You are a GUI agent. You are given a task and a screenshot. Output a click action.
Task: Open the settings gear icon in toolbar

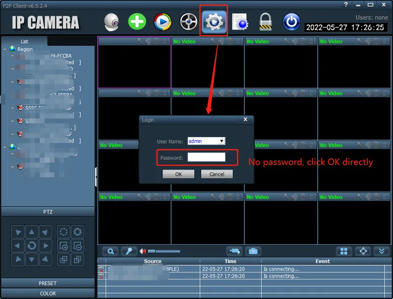[x=214, y=22]
